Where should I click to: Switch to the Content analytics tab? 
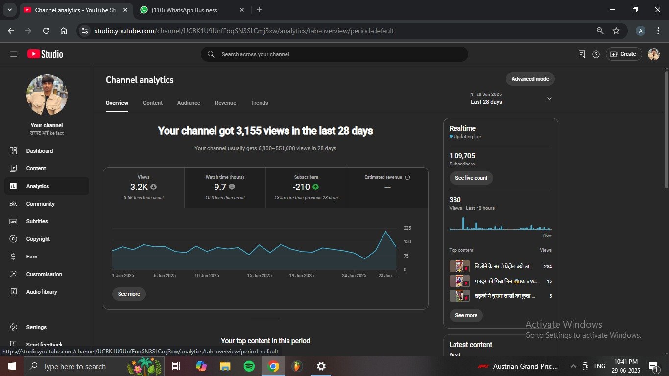[x=153, y=103]
